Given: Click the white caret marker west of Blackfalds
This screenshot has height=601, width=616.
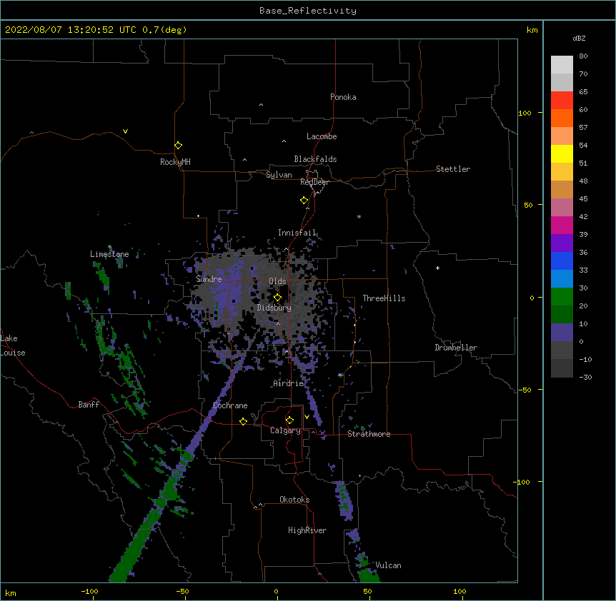Looking at the screenshot, I should [244, 160].
